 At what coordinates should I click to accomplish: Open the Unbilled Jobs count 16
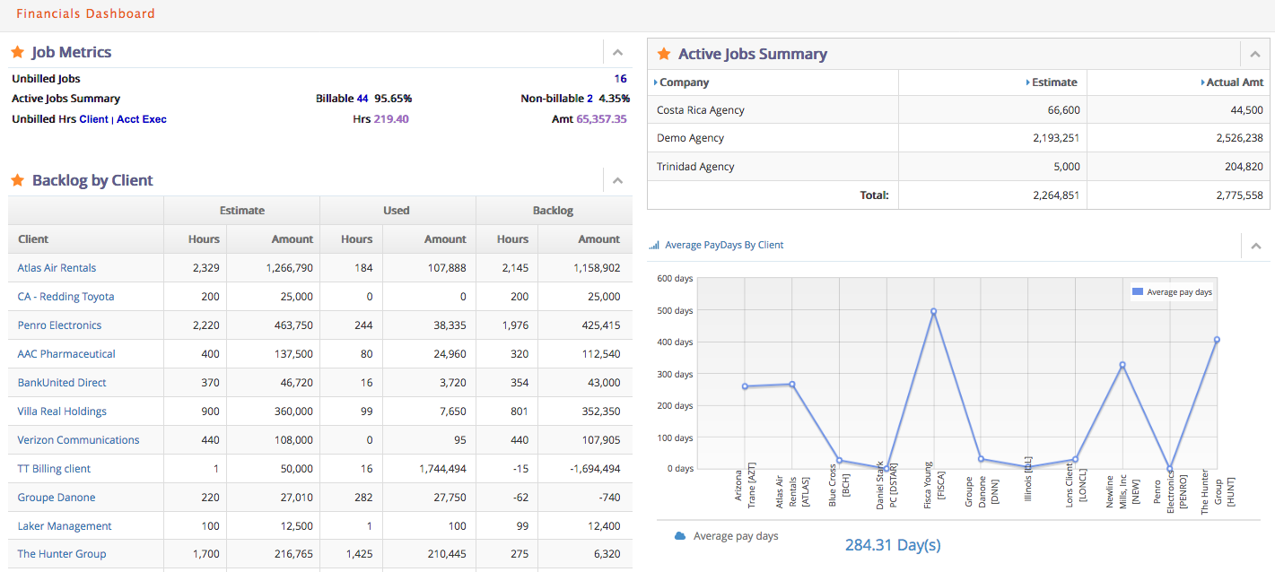tap(621, 79)
